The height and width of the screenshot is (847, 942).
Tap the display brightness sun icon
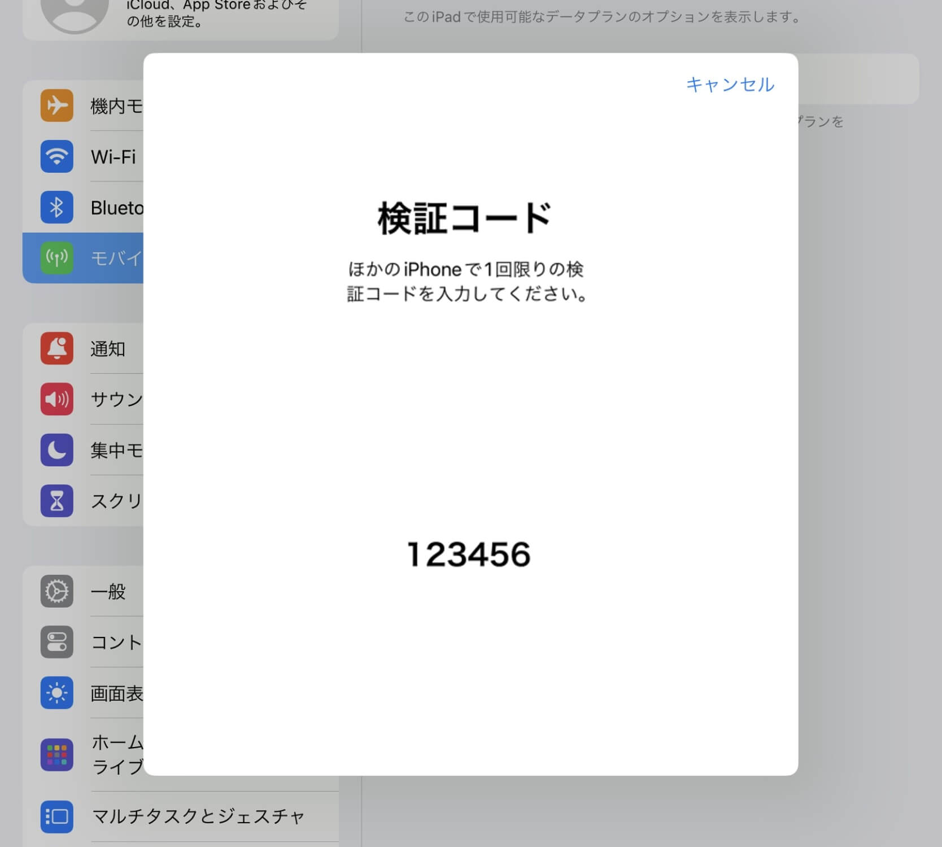(x=56, y=693)
